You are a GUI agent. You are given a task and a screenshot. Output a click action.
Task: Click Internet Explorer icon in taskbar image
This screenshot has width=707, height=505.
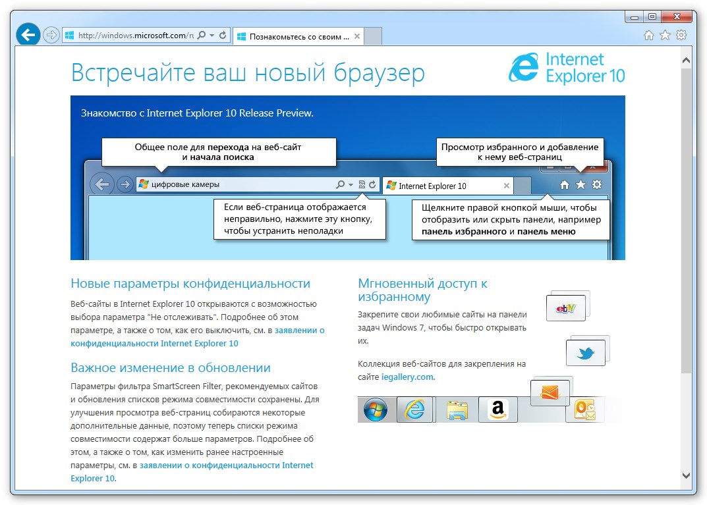[415, 410]
